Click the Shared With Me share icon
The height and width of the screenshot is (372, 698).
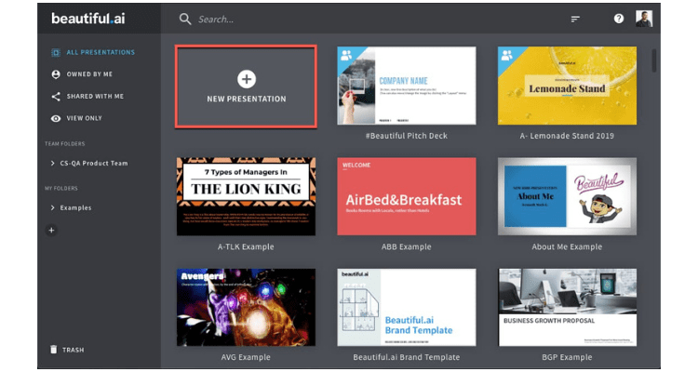click(x=56, y=96)
